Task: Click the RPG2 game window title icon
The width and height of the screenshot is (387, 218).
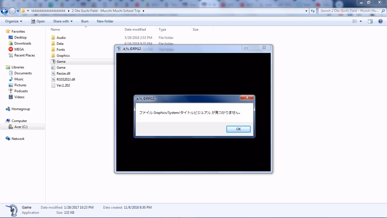Action: (x=119, y=49)
